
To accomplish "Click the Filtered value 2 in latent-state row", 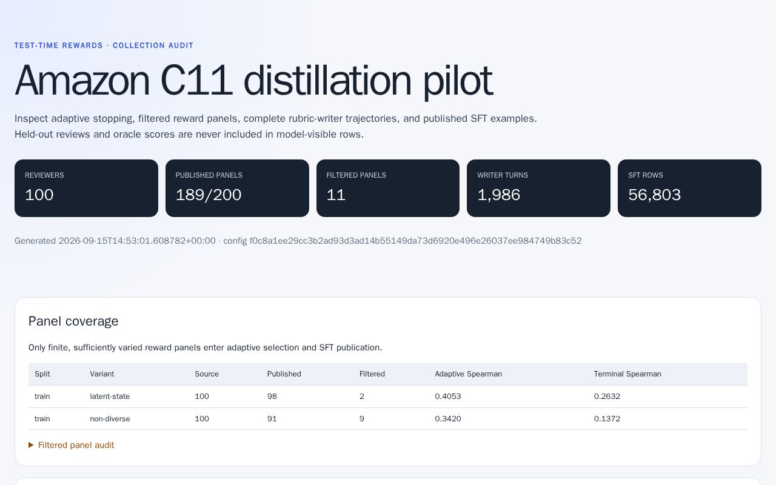I will [362, 396].
